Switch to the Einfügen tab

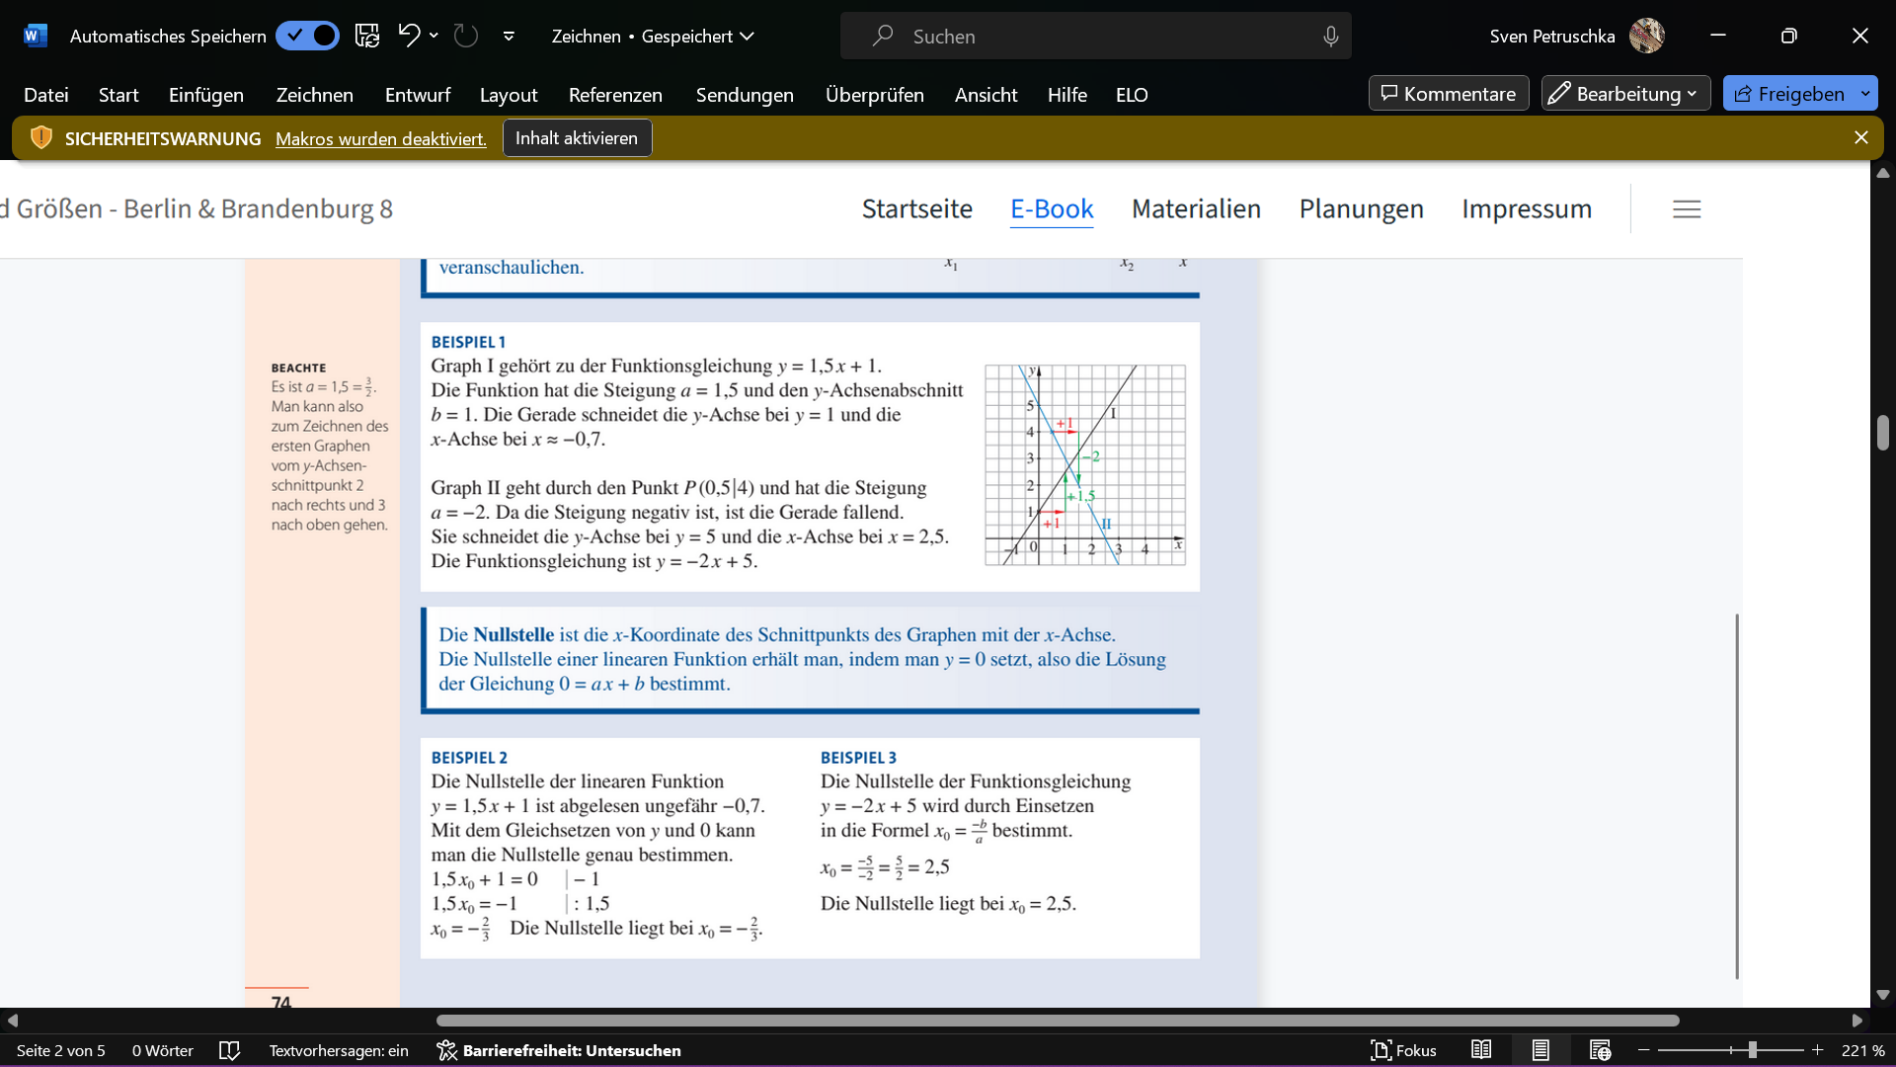[206, 94]
